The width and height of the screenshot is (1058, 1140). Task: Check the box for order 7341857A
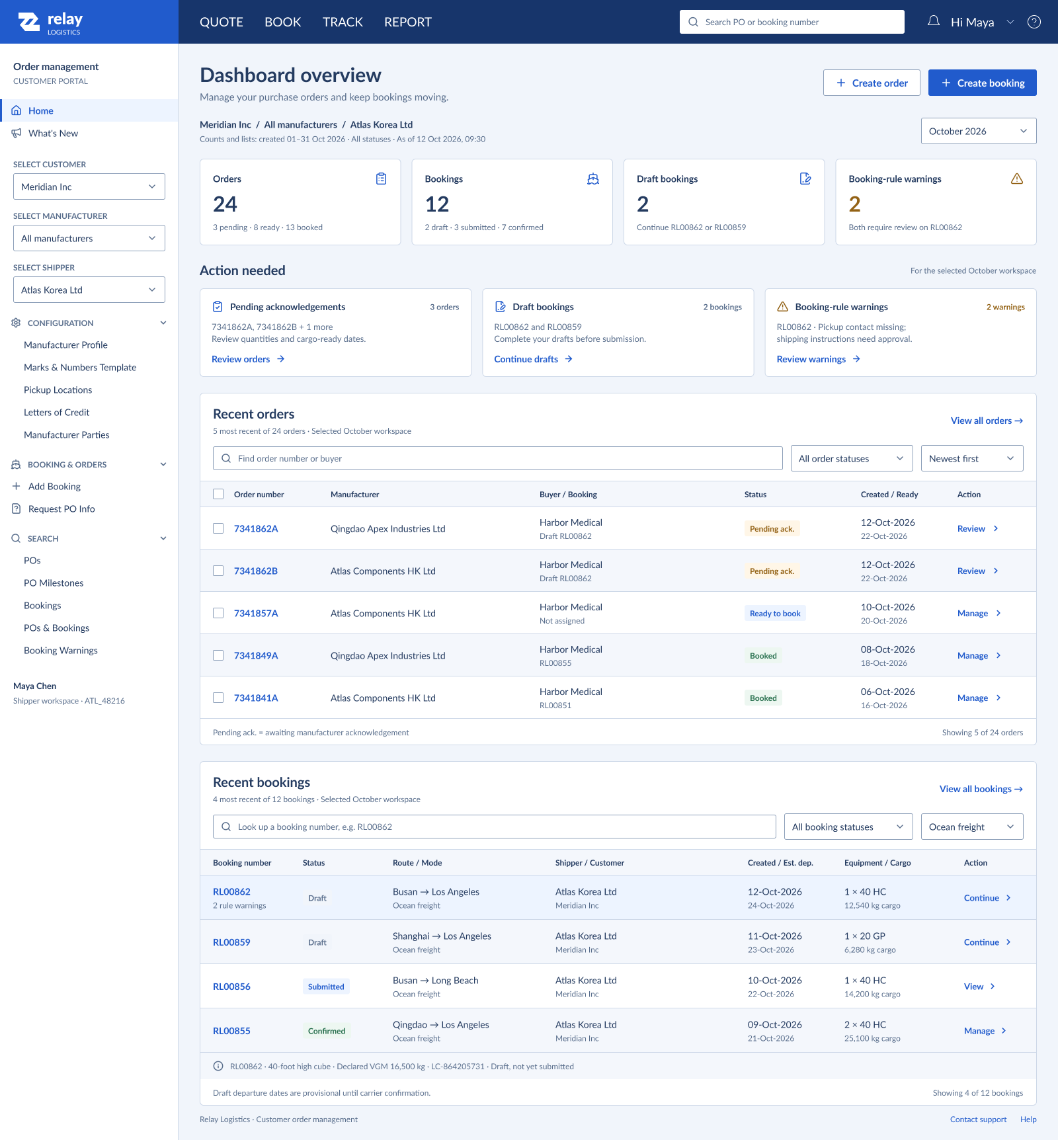[218, 613]
